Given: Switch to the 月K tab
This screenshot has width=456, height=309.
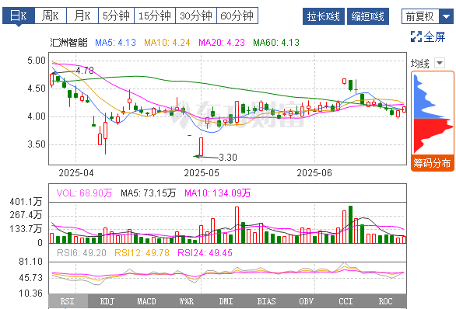Looking at the screenshot, I should pyautogui.click(x=82, y=16).
